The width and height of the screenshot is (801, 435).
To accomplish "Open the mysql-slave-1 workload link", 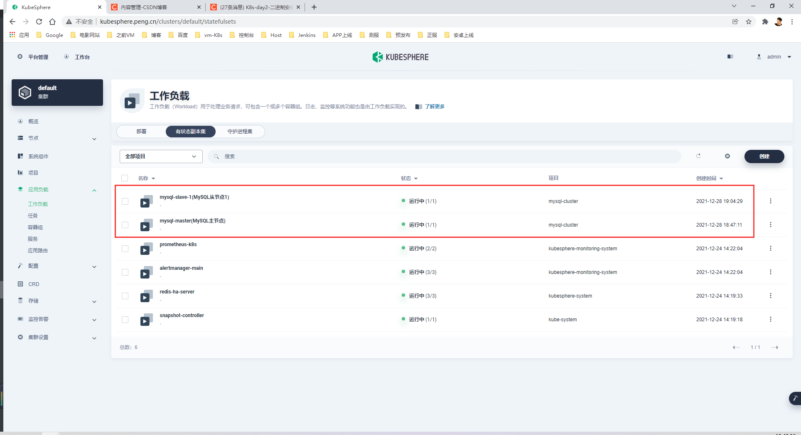I will 194,197.
